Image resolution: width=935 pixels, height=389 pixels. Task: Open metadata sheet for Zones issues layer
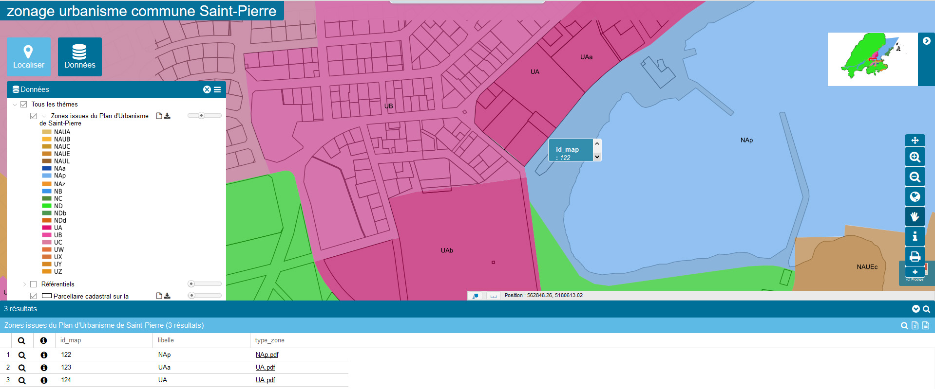(x=159, y=116)
